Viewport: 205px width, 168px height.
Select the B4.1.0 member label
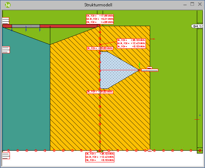(198, 26)
